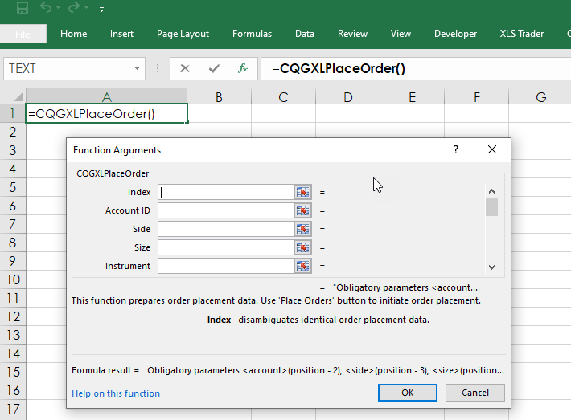This screenshot has width=571, height=420.
Task: Click the Account ID range selector icon
Action: 302,210
